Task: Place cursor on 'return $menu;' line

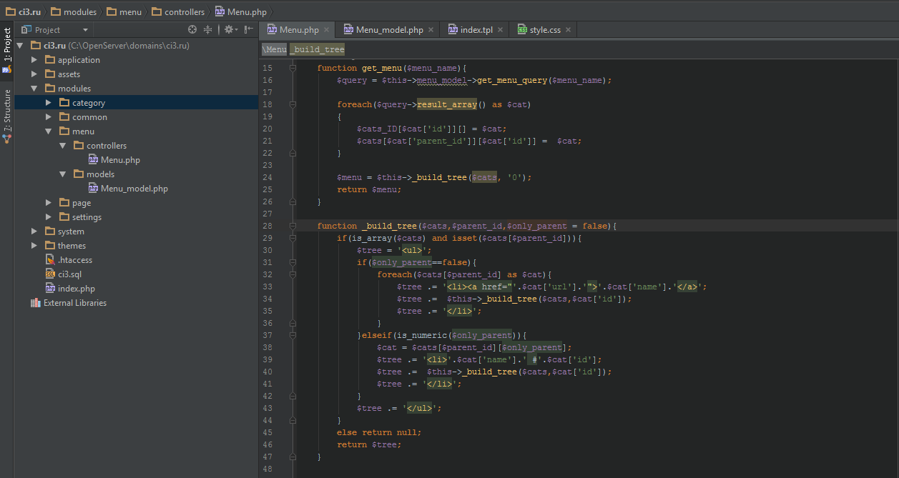Action: [x=369, y=189]
